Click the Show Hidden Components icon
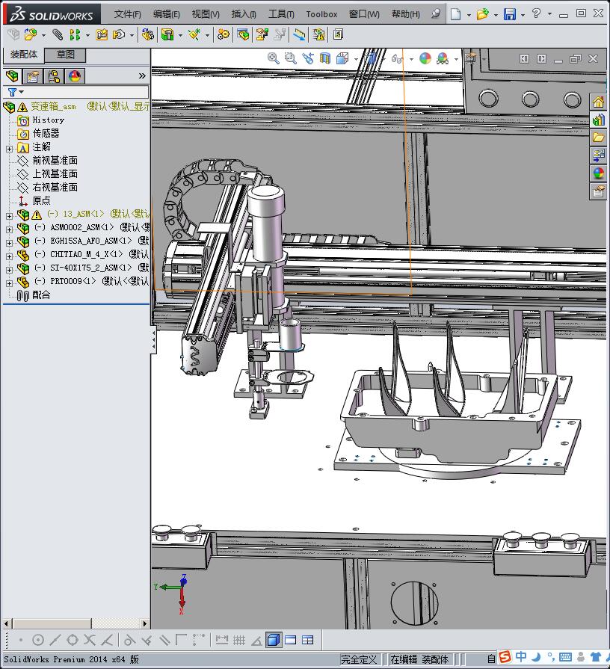This screenshot has width=610, height=669. 147,34
